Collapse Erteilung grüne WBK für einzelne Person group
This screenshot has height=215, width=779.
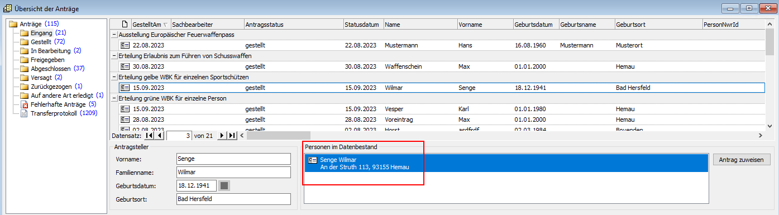coord(114,98)
